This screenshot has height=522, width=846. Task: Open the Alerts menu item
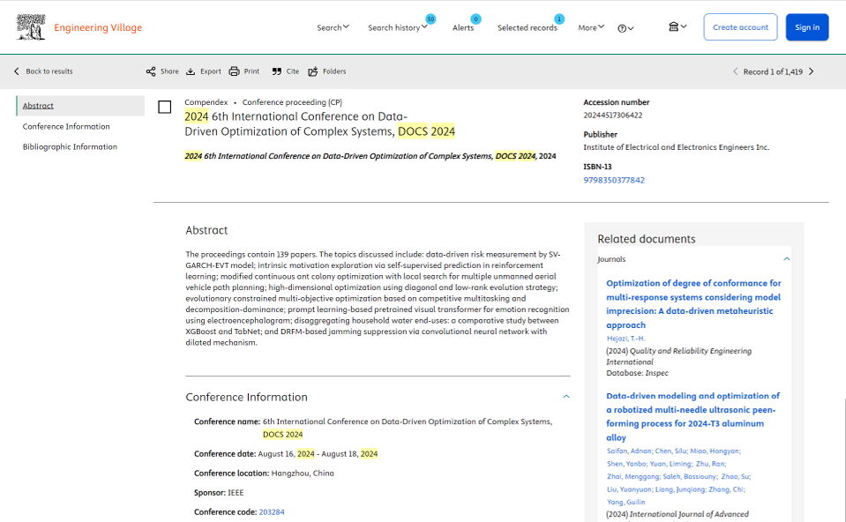463,27
